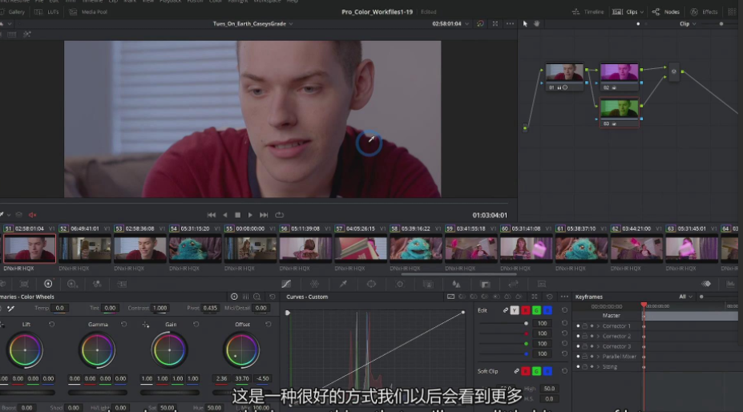Open the Curves palette
743x412 pixels.
[286, 284]
